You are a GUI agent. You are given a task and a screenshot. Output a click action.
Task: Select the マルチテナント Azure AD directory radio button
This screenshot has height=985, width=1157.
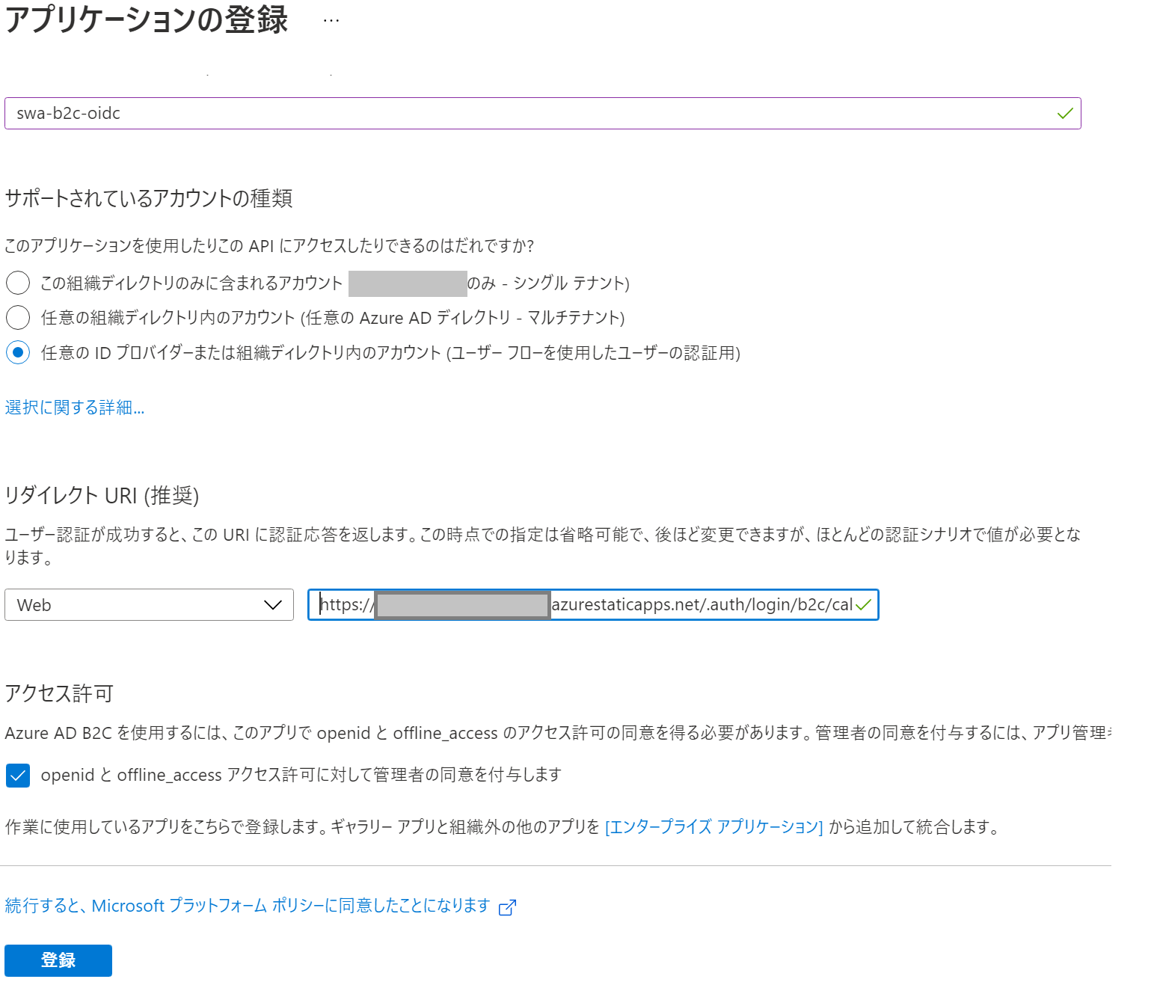[18, 317]
